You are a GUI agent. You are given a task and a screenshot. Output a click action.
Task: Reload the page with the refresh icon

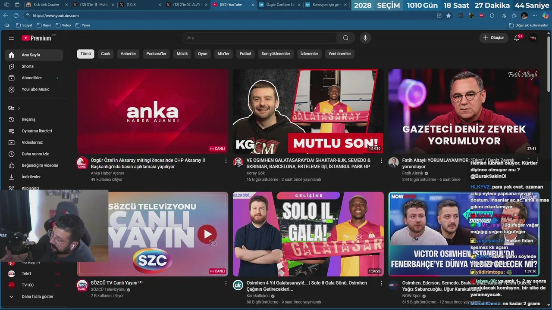coord(16,15)
